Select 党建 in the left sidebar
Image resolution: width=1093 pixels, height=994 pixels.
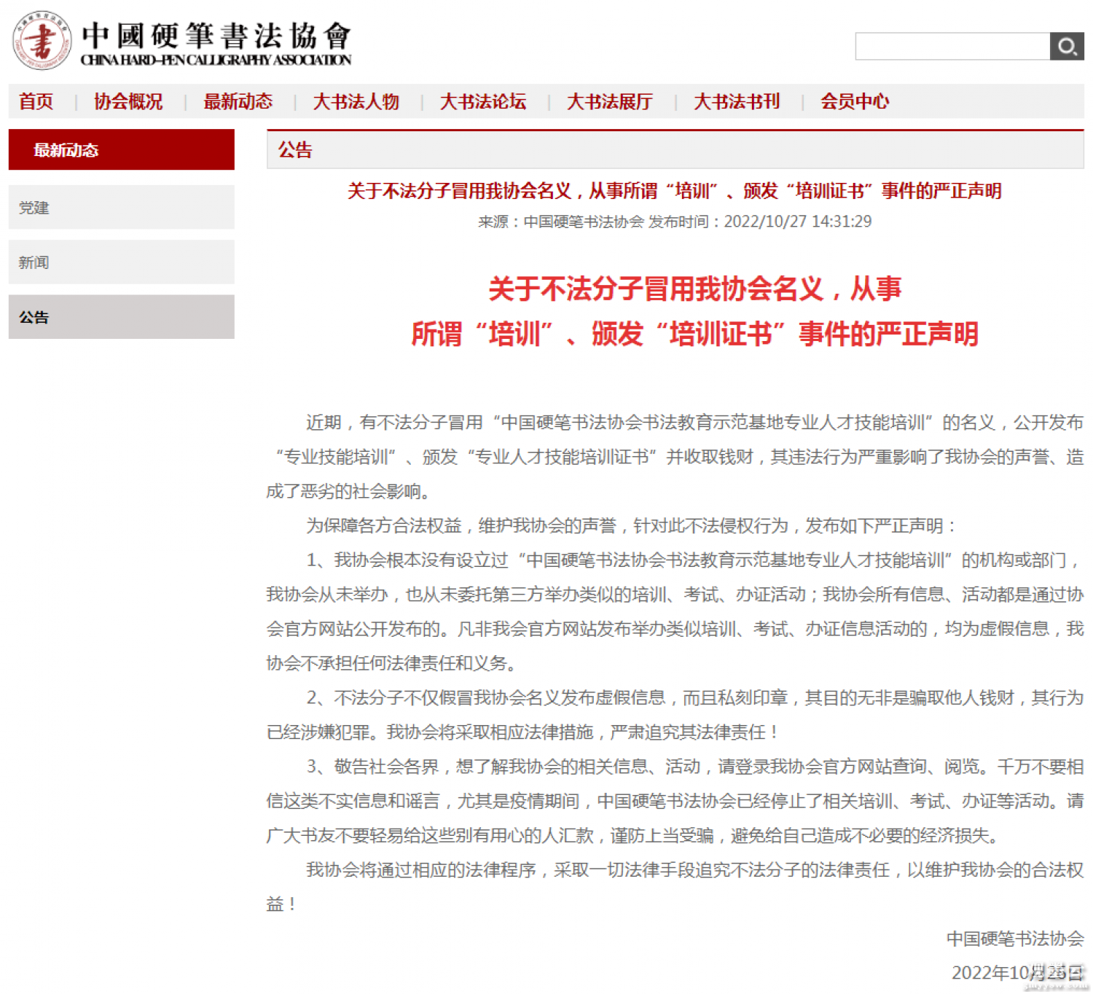click(122, 208)
